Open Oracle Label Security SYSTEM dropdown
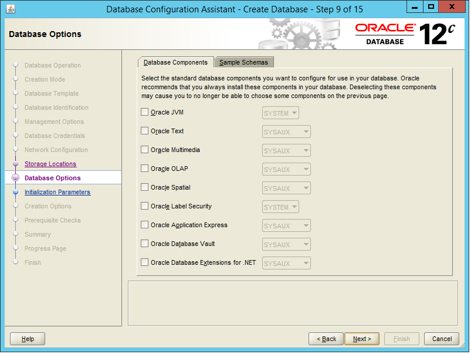Viewport: 471px width, 354px height. coord(280,207)
